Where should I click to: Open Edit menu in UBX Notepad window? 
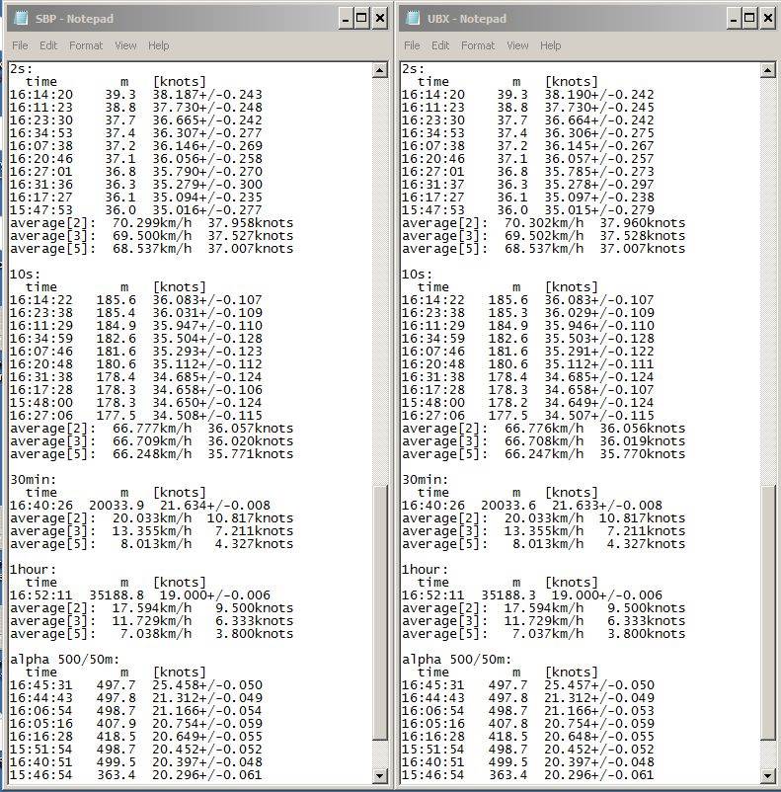coord(440,45)
